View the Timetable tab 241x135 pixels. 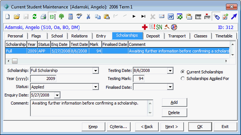click(224, 36)
